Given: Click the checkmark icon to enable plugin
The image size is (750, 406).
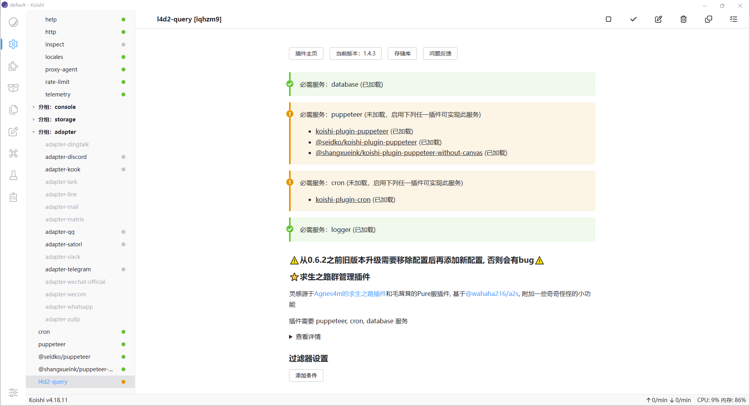Looking at the screenshot, I should pos(633,19).
